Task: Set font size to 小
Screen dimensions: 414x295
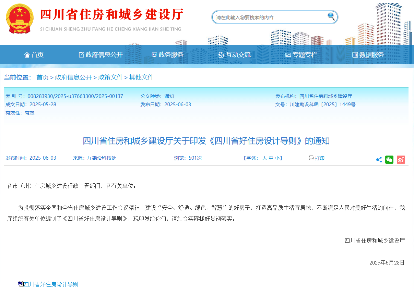Action: pos(277,158)
